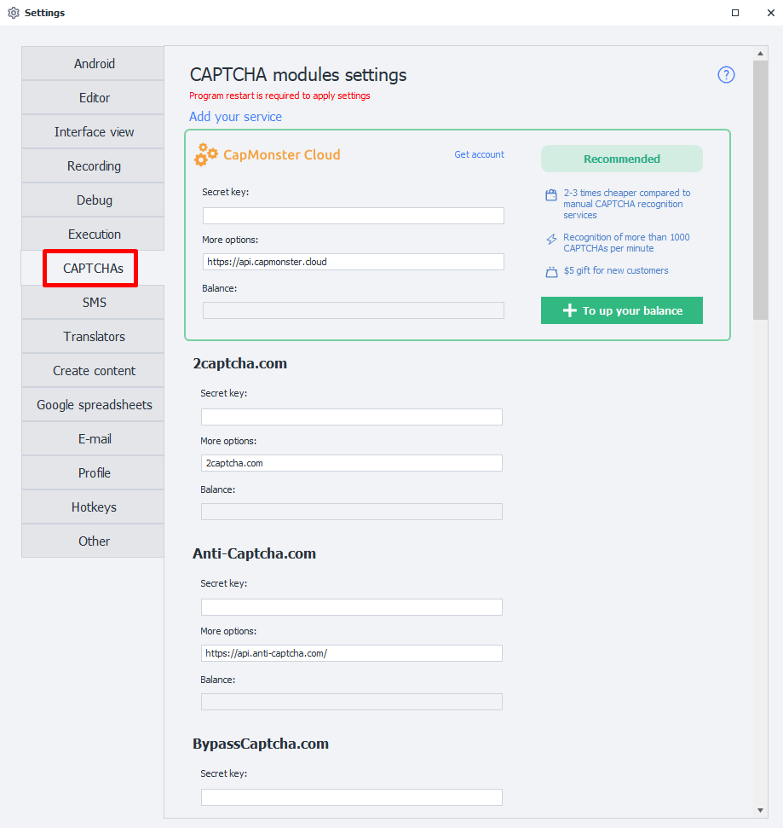Click the help question mark icon

point(726,75)
